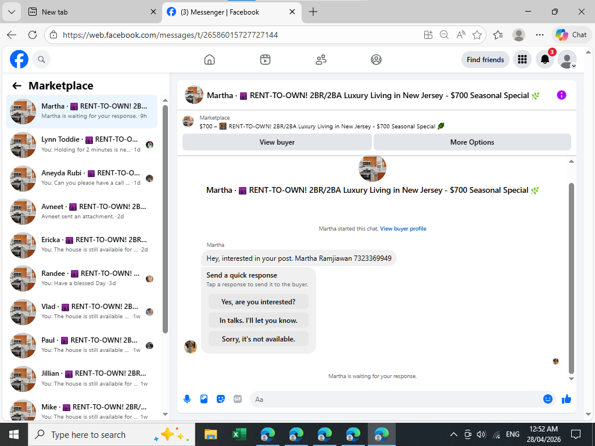Viewport: 595px width, 446px height.
Task: Open the Groups icon in top navigation
Action: coord(376,60)
